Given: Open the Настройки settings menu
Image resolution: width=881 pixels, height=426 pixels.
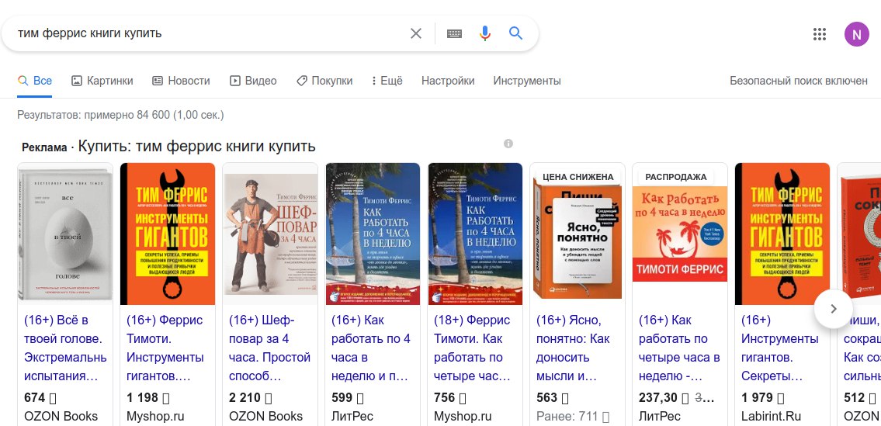Looking at the screenshot, I should coord(448,81).
